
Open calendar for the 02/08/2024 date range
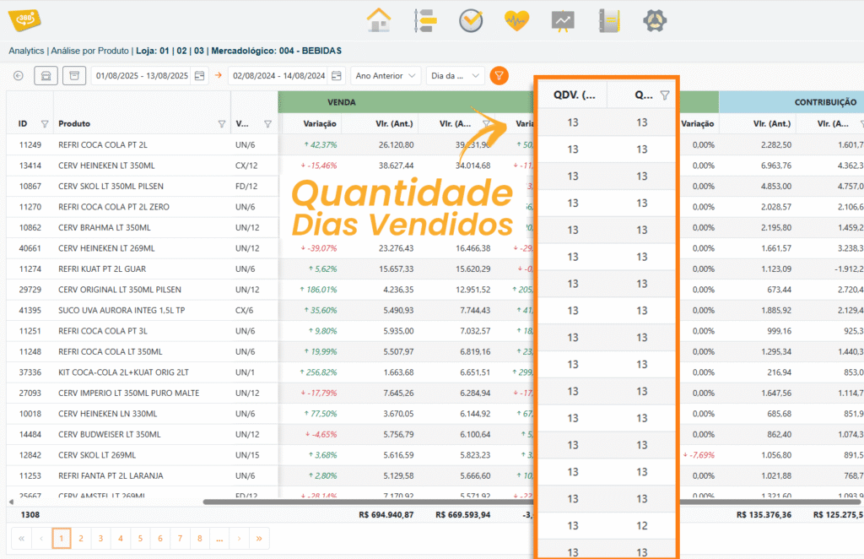click(x=336, y=75)
